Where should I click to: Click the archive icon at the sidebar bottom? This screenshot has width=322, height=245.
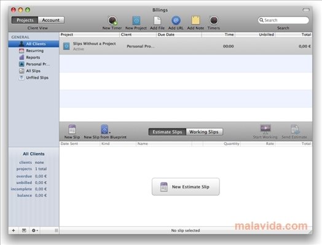click(x=24, y=230)
